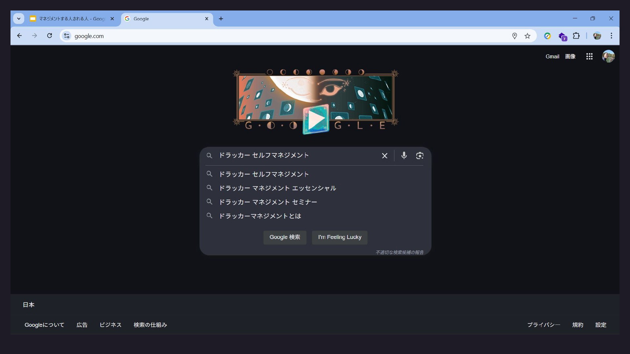Click I'm Feeling Lucky button
Screen dimensions: 630x354
[x=340, y=237]
